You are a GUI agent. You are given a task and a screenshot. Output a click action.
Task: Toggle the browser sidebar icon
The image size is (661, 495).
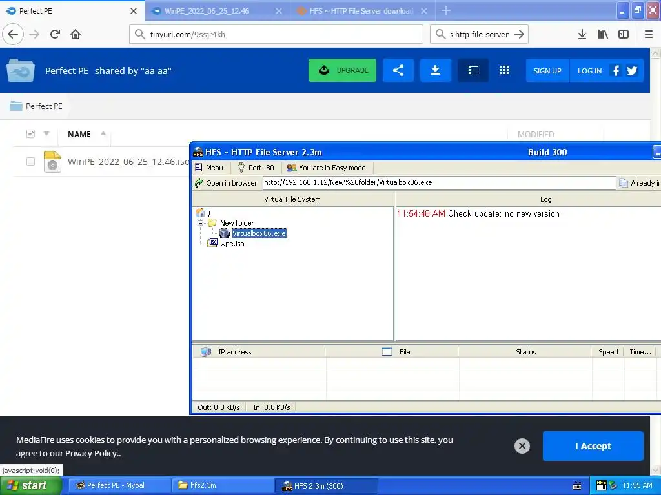624,34
